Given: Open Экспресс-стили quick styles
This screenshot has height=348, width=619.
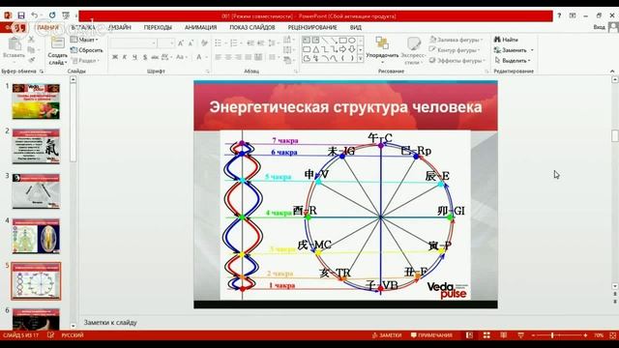Looking at the screenshot, I should point(413,50).
